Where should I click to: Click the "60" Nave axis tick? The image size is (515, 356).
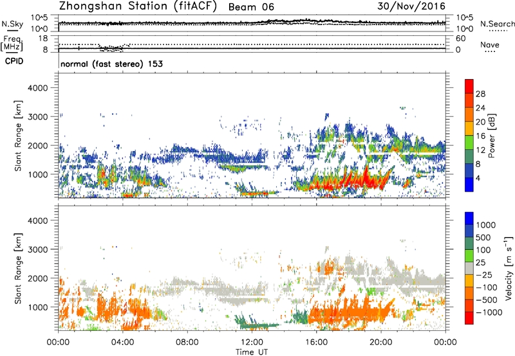(x=461, y=39)
